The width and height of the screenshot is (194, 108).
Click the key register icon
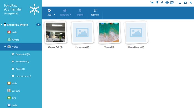[157, 3]
